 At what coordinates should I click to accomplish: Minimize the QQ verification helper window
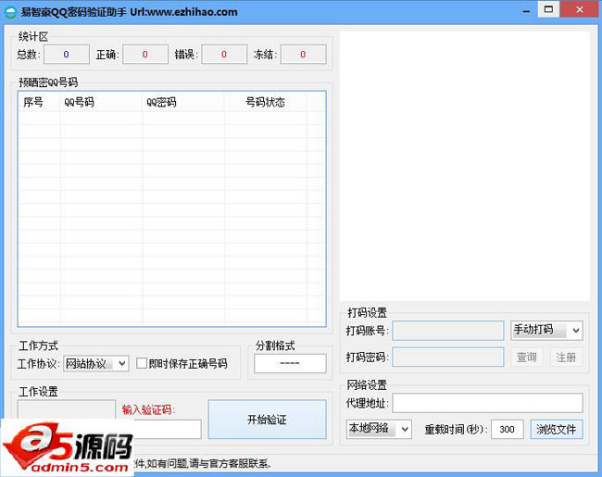[x=526, y=11]
